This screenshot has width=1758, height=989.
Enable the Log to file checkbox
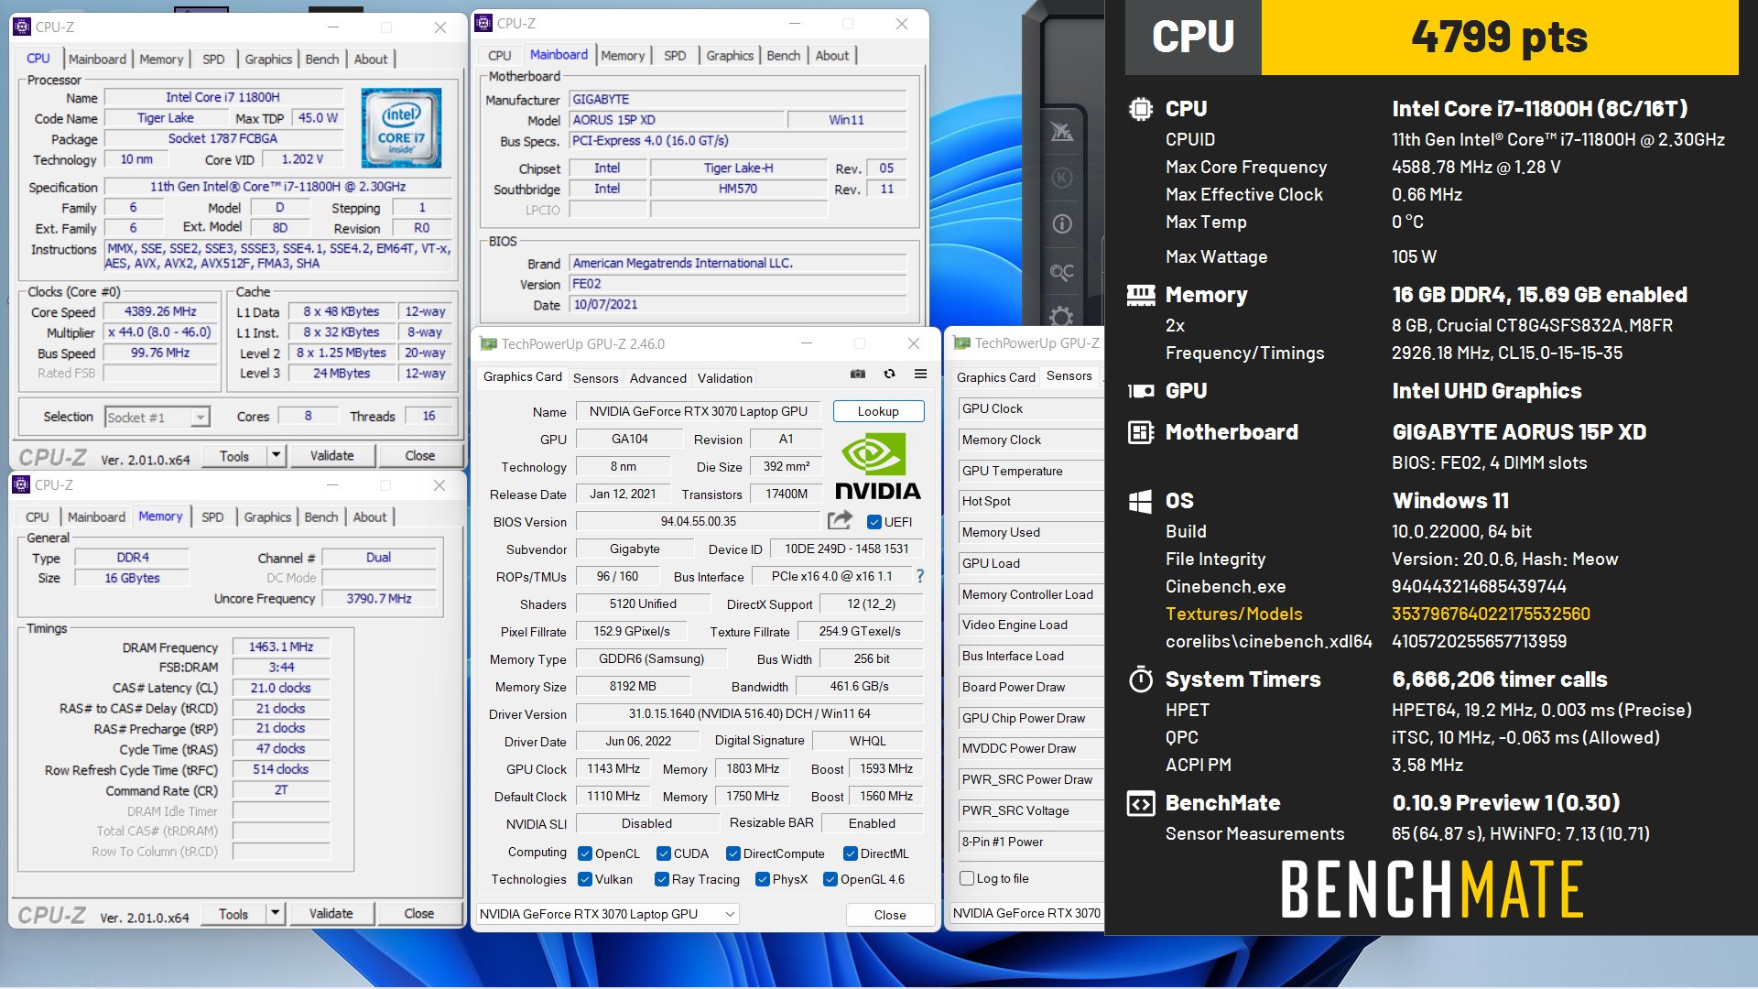pyautogui.click(x=967, y=878)
